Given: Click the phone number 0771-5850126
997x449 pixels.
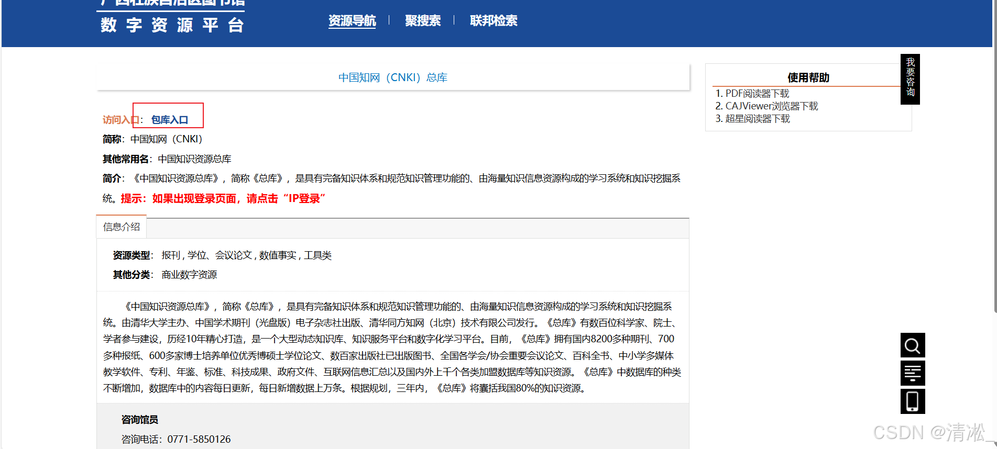Looking at the screenshot, I should (199, 439).
